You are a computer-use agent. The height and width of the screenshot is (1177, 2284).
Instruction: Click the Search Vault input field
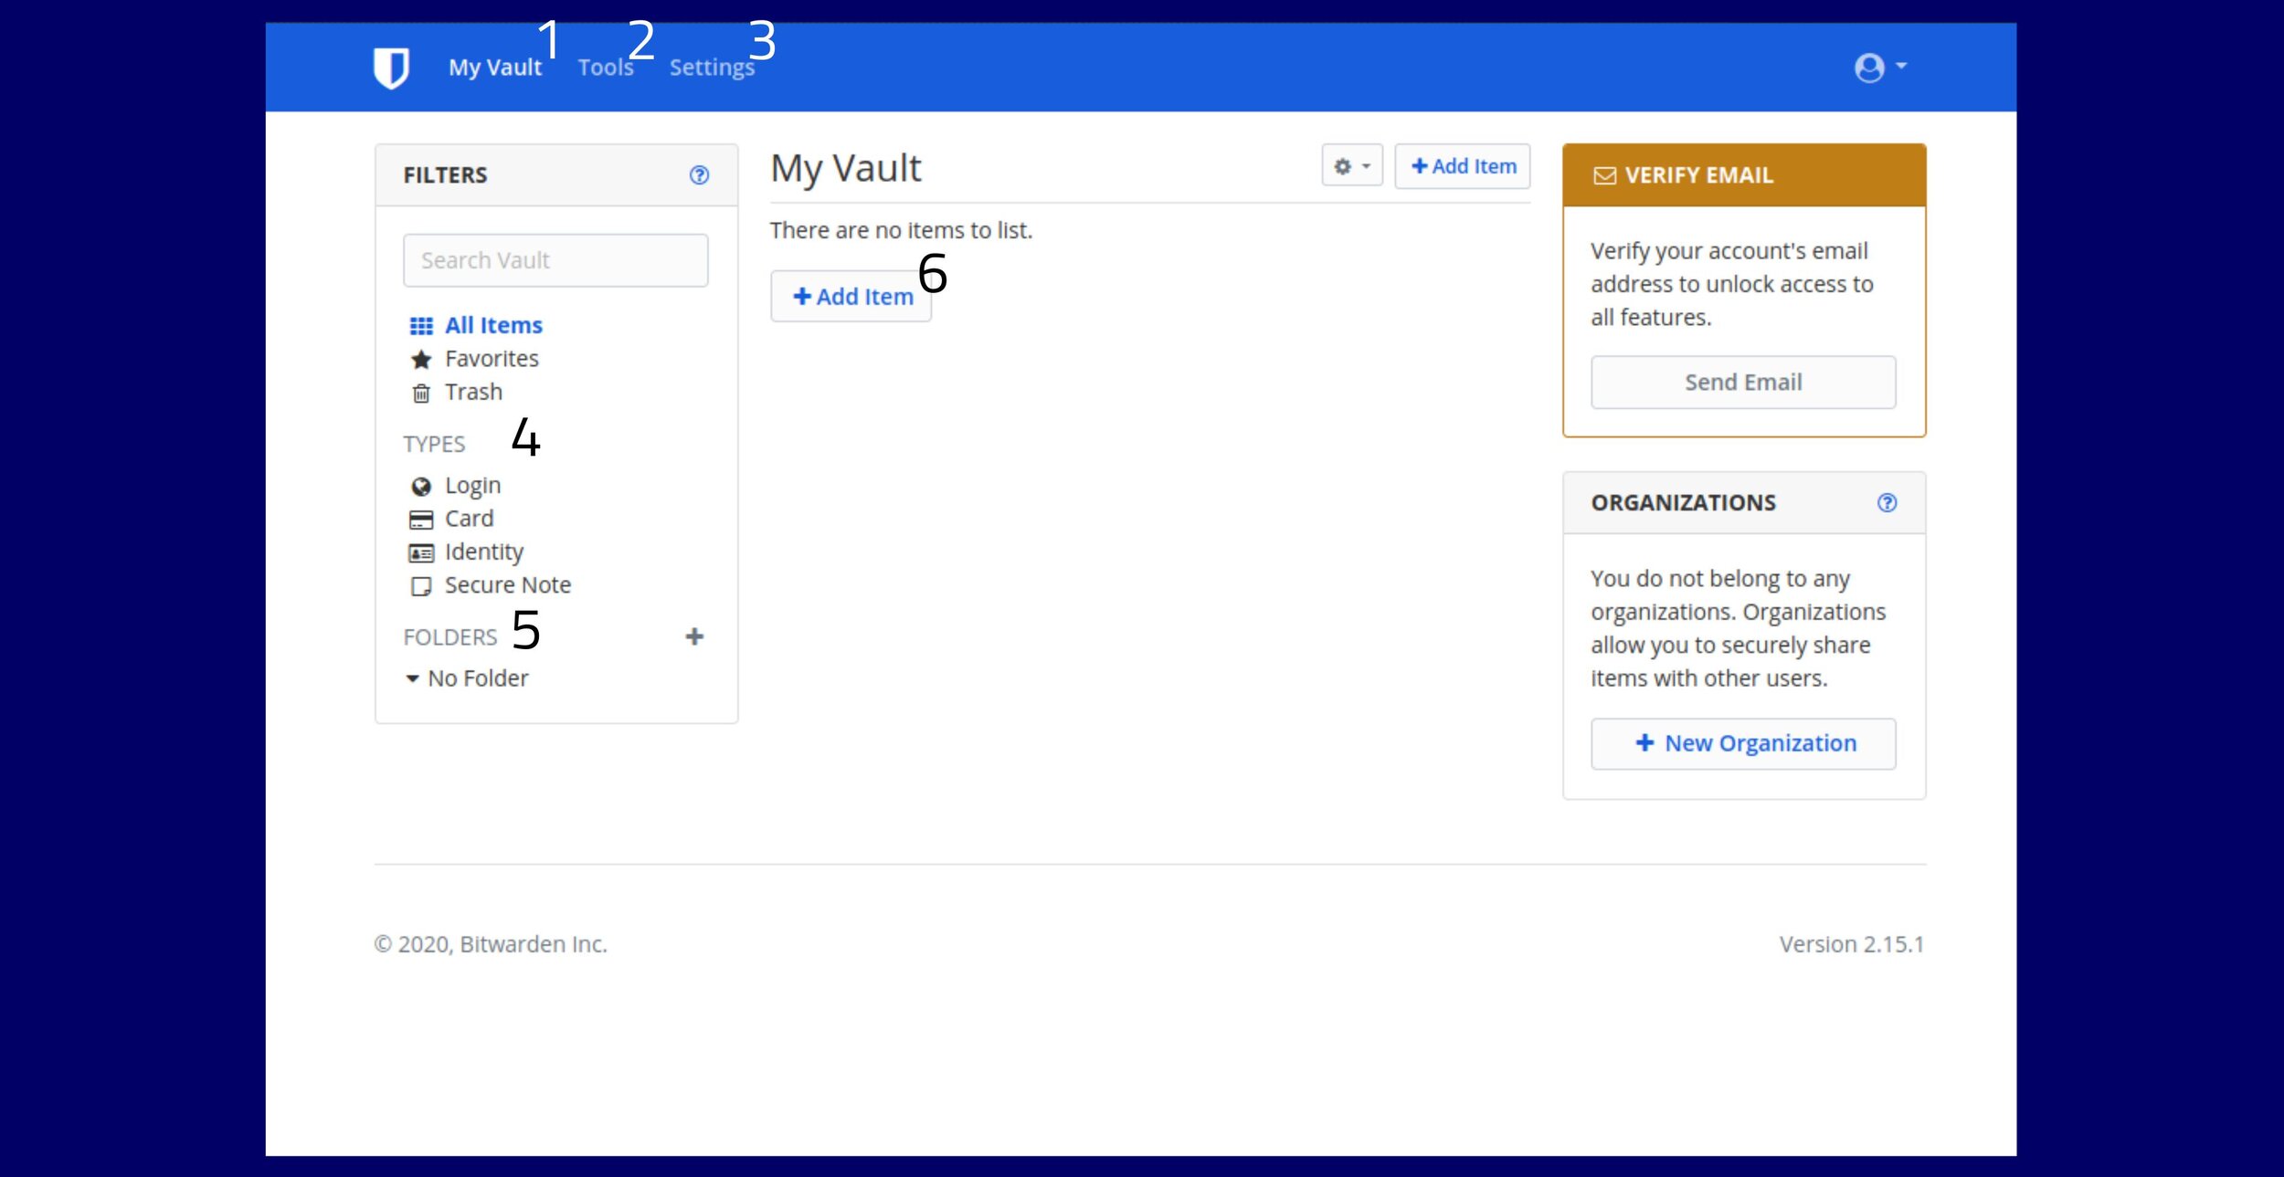pos(555,259)
